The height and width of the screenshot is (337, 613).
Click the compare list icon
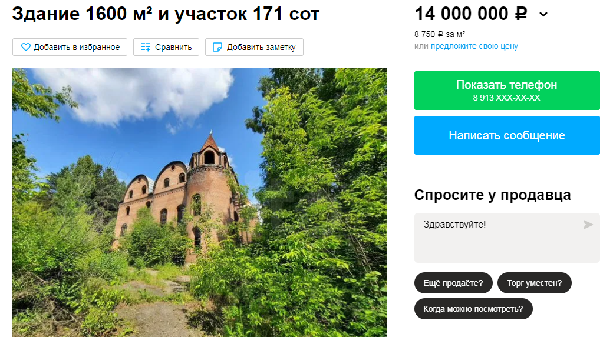pyautogui.click(x=146, y=47)
